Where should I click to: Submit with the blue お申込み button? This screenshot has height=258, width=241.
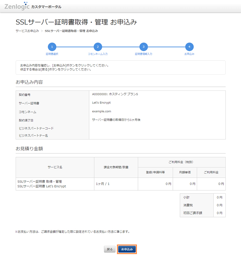point(127,249)
